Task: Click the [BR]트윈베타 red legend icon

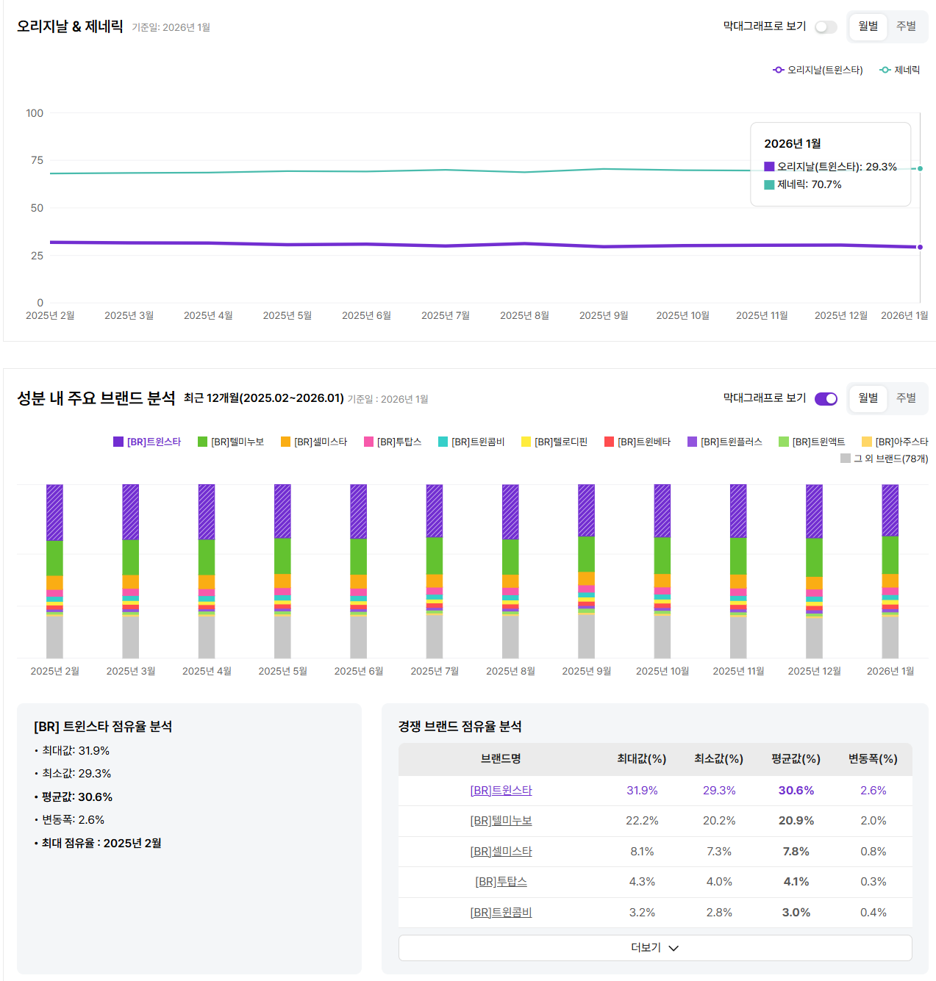Action: tap(609, 442)
